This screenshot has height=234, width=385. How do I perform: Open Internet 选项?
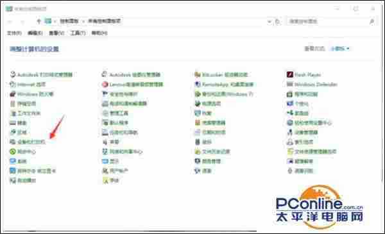[x=28, y=85]
